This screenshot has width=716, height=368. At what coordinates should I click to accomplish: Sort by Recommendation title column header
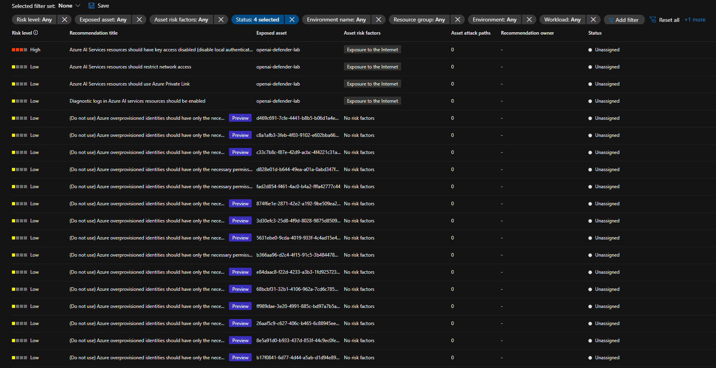pos(93,33)
